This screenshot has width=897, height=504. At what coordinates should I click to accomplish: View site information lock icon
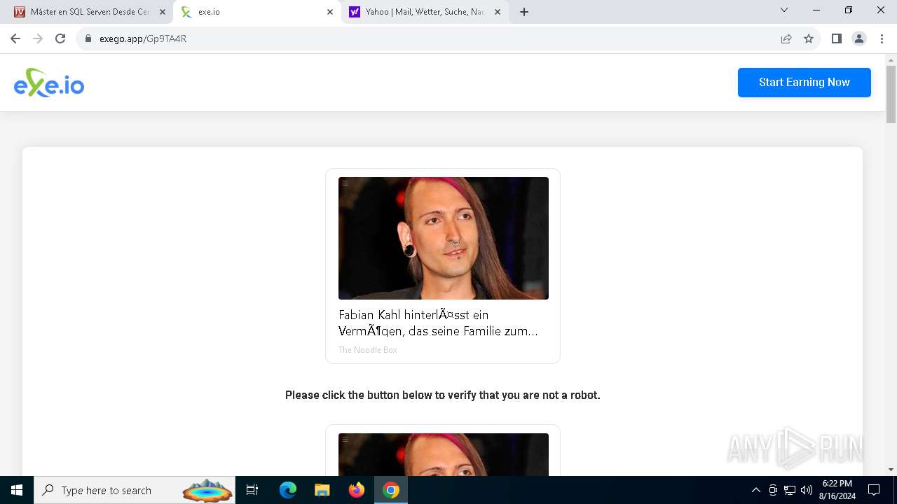click(88, 38)
